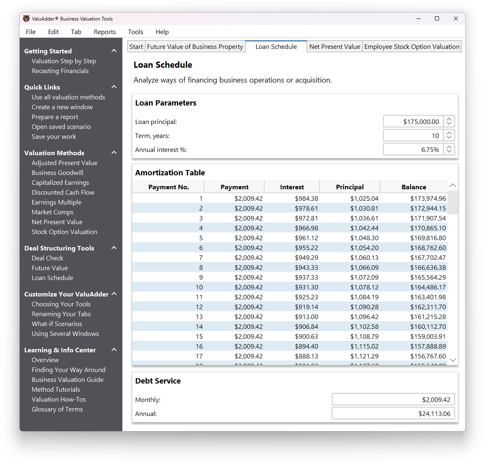Screen dimensions: 485x464
Task: Open Using Several Windows link
Action: pos(65,334)
